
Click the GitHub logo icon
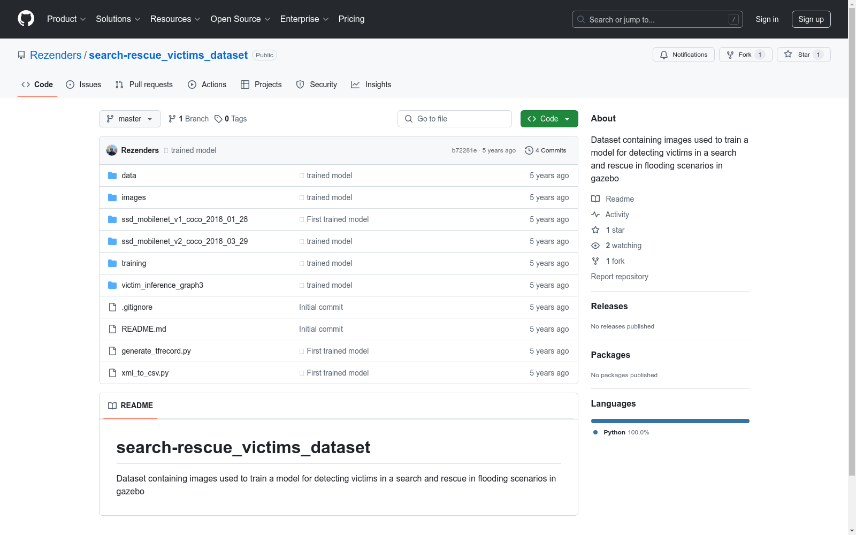click(26, 19)
